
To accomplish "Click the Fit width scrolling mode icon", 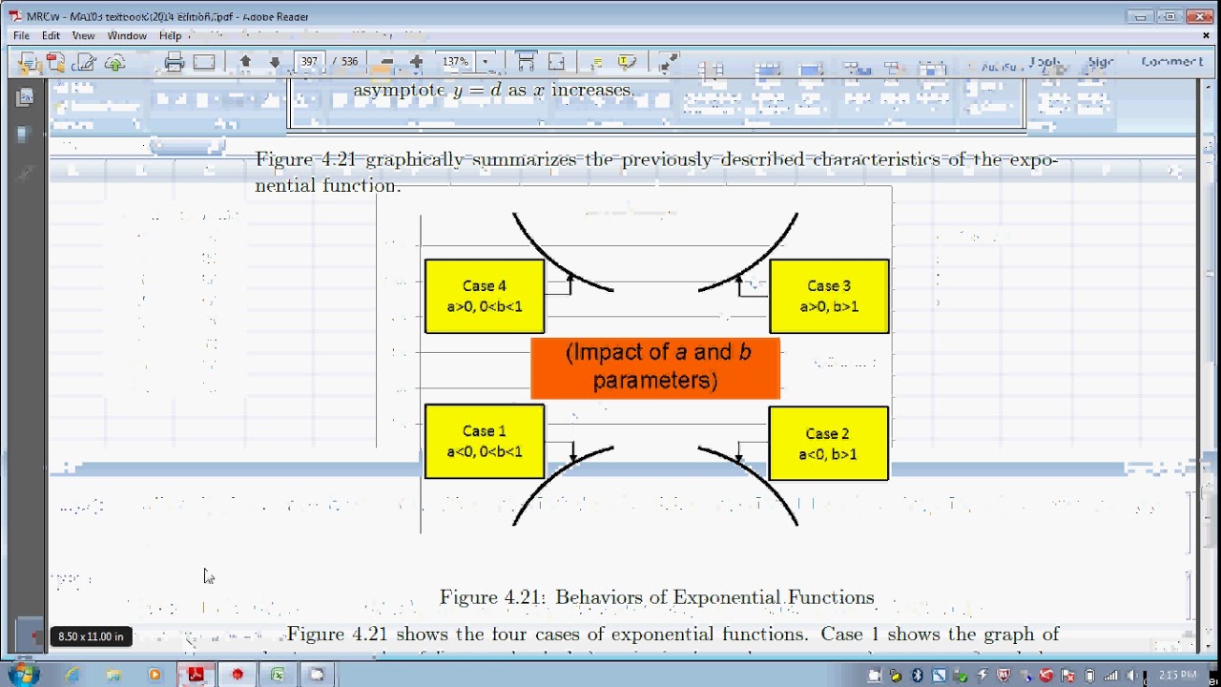I will [526, 62].
